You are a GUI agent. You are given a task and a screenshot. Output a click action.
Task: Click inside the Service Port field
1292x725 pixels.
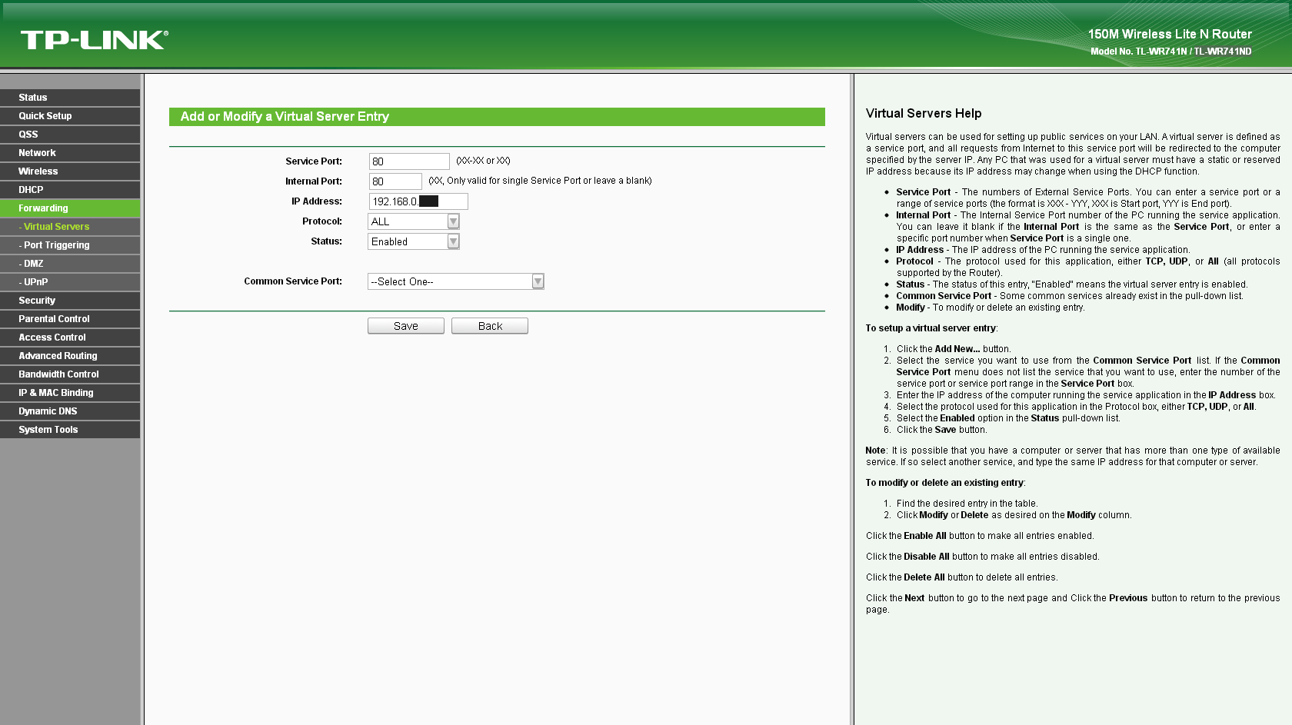point(408,161)
